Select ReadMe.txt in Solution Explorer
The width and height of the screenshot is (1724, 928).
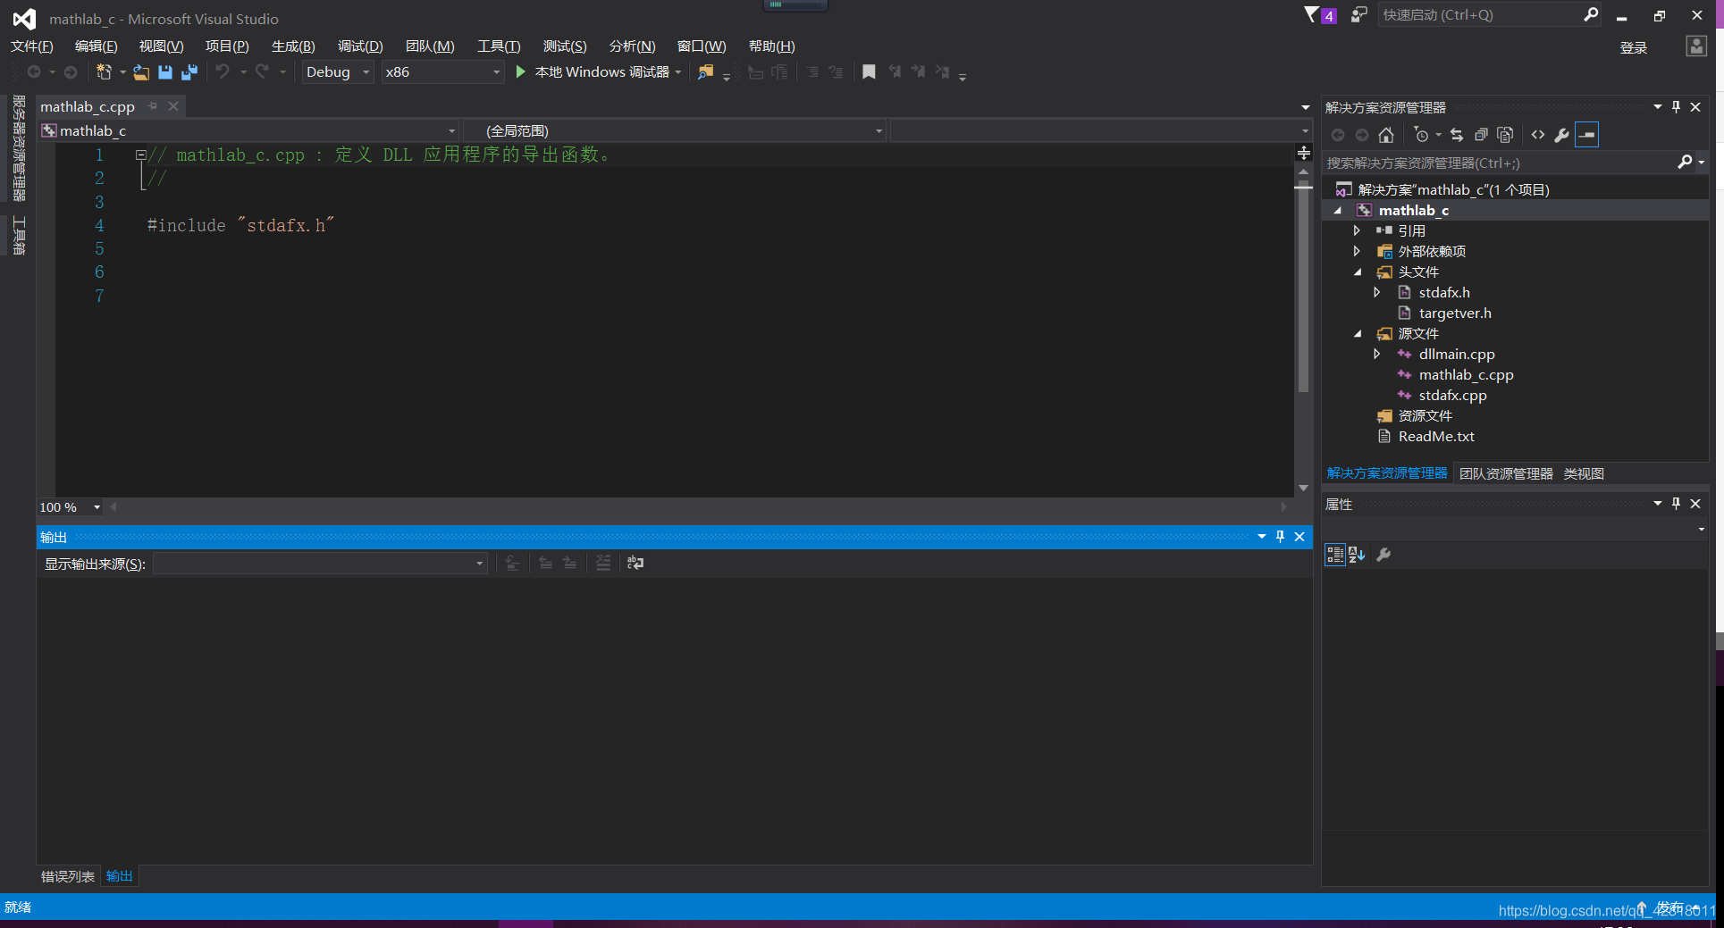click(x=1436, y=436)
